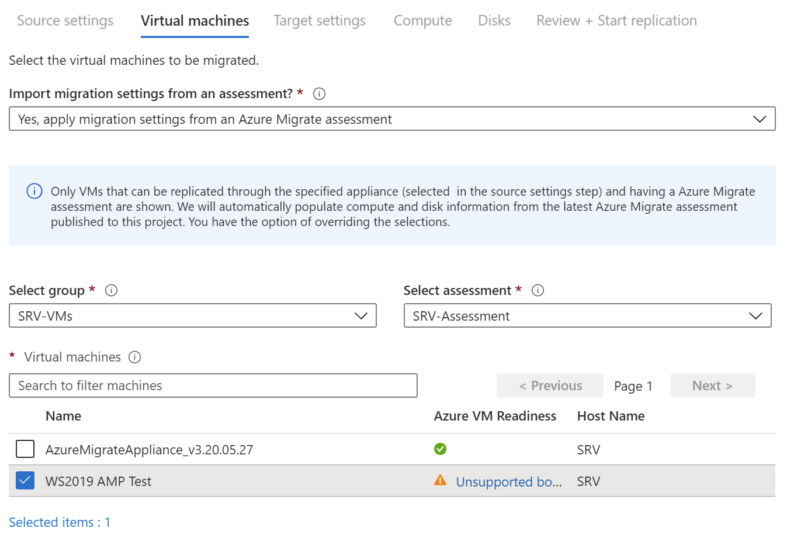Click the AzureMigrateAppliance_v3.20.05.27 name text
Viewport: 787px width, 535px height.
point(150,450)
